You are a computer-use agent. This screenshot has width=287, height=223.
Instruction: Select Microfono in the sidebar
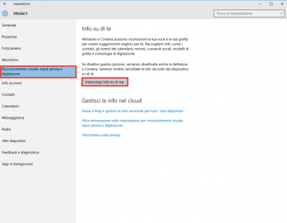coord(10,60)
